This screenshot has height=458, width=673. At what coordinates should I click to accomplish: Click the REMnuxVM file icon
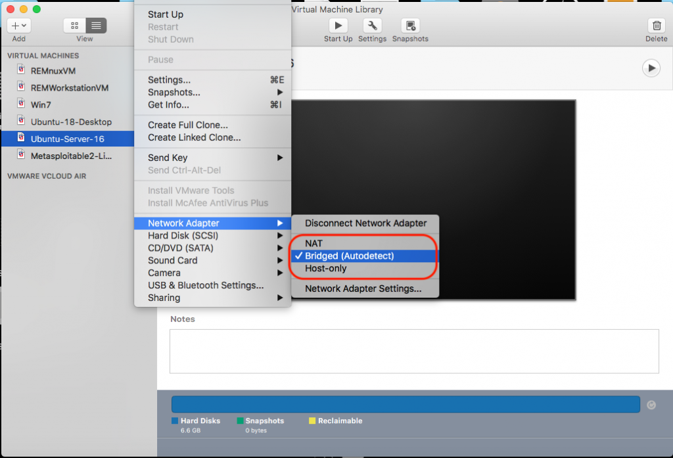click(x=21, y=69)
